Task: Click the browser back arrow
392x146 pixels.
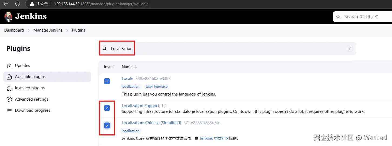Action: (x=5, y=4)
